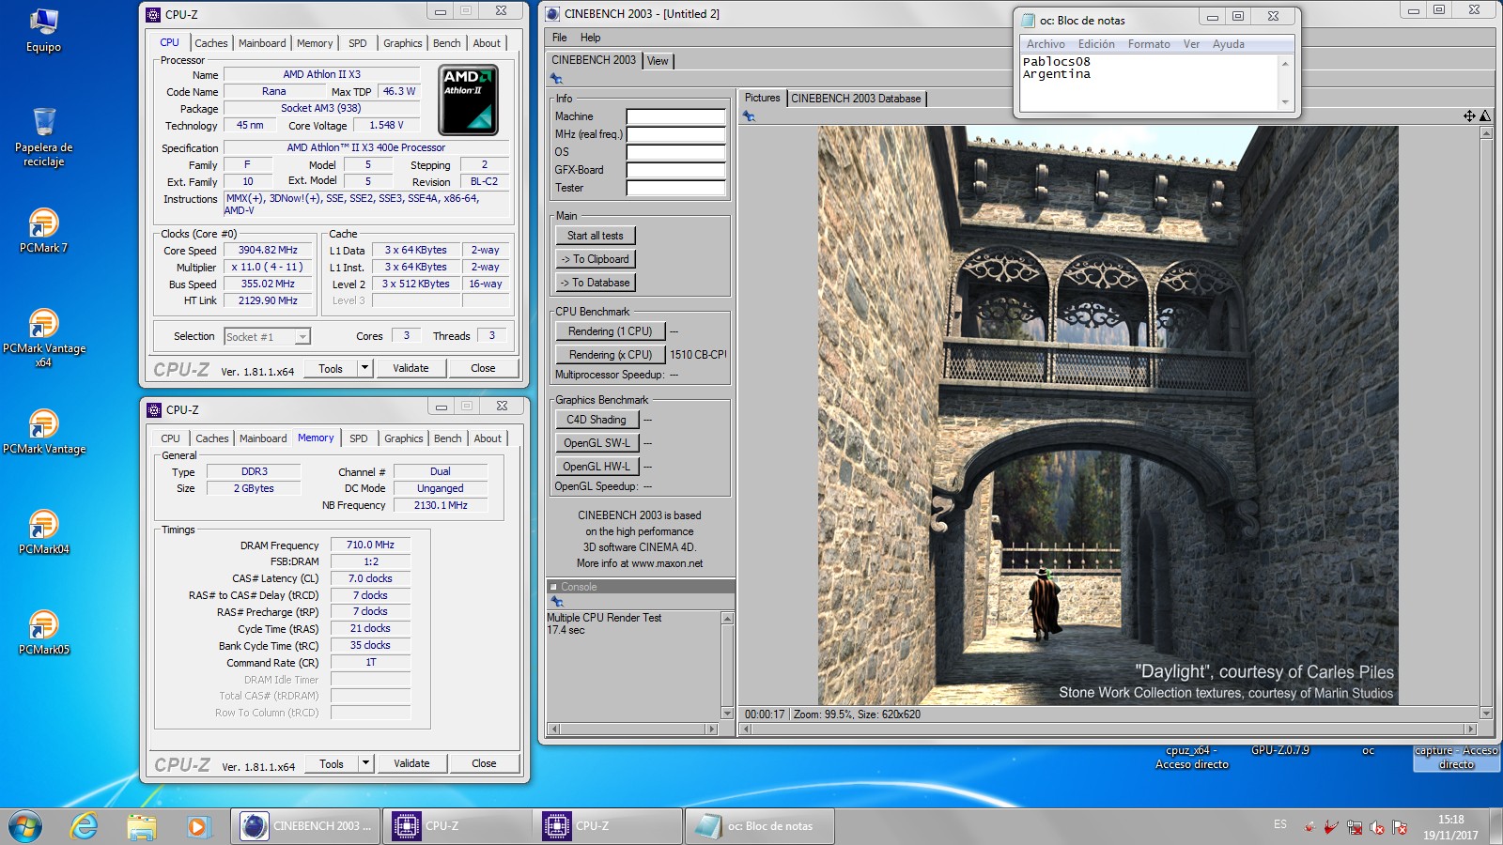Click the AMD Athlon II processor logo
The image size is (1503, 845).
tap(468, 100)
